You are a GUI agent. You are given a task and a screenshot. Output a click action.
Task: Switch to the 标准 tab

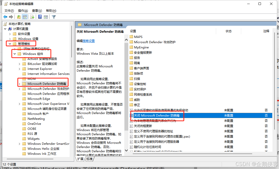coord(89,159)
